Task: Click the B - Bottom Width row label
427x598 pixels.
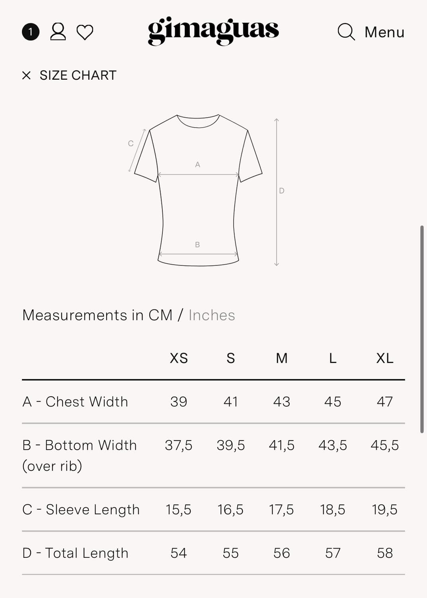Action: pos(80,455)
